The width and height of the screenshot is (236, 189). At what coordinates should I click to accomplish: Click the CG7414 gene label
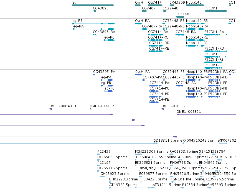[155, 2]
